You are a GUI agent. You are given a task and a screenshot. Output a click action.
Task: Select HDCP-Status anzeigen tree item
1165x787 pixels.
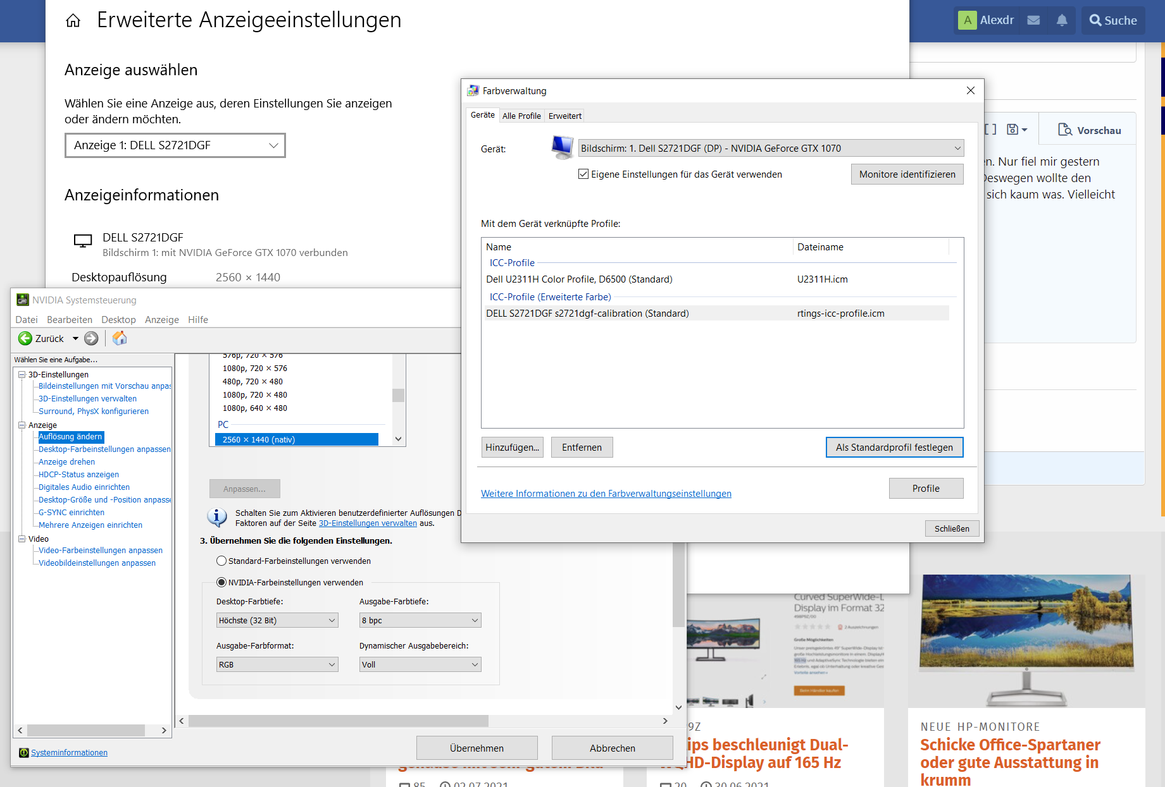(x=78, y=474)
